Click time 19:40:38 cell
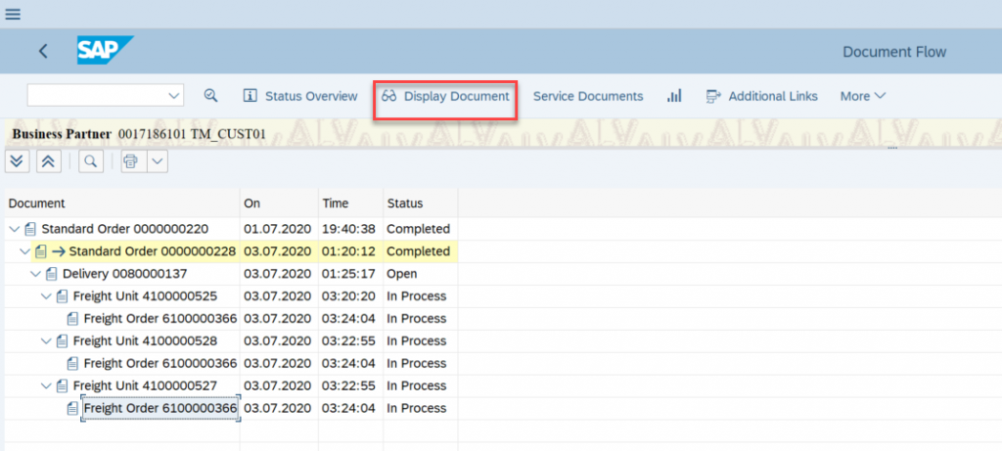Viewport: 1002px width, 451px height. (348, 229)
